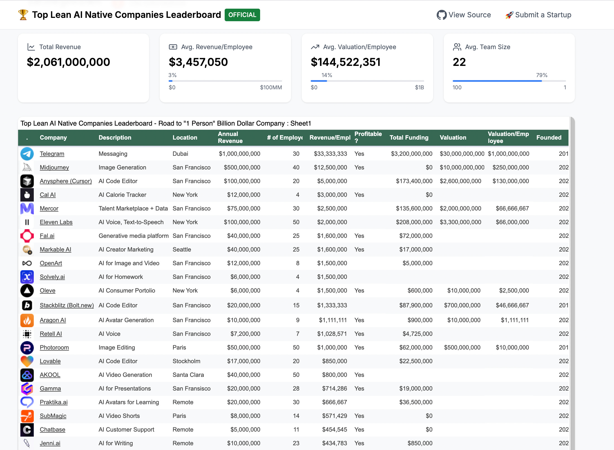The image size is (614, 450).
Task: Click the Avg. Valuation/Employee trending arrow icon
Action: click(x=315, y=47)
